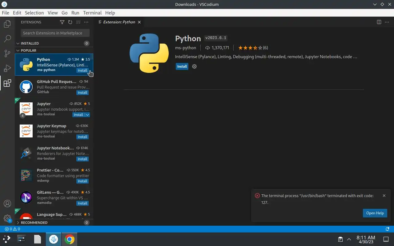Open clipboard tray icon

pos(340,239)
